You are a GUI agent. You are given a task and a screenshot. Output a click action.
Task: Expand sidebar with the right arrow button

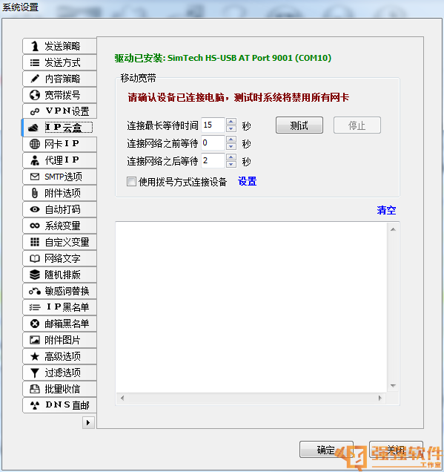[x=88, y=422]
